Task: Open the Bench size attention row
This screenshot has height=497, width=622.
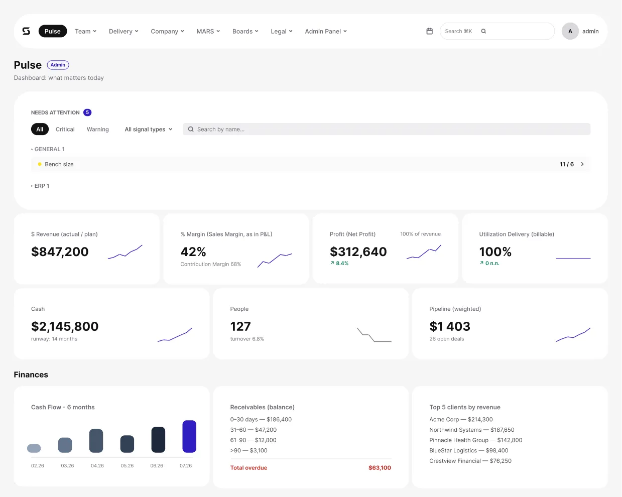Action: tap(311, 164)
